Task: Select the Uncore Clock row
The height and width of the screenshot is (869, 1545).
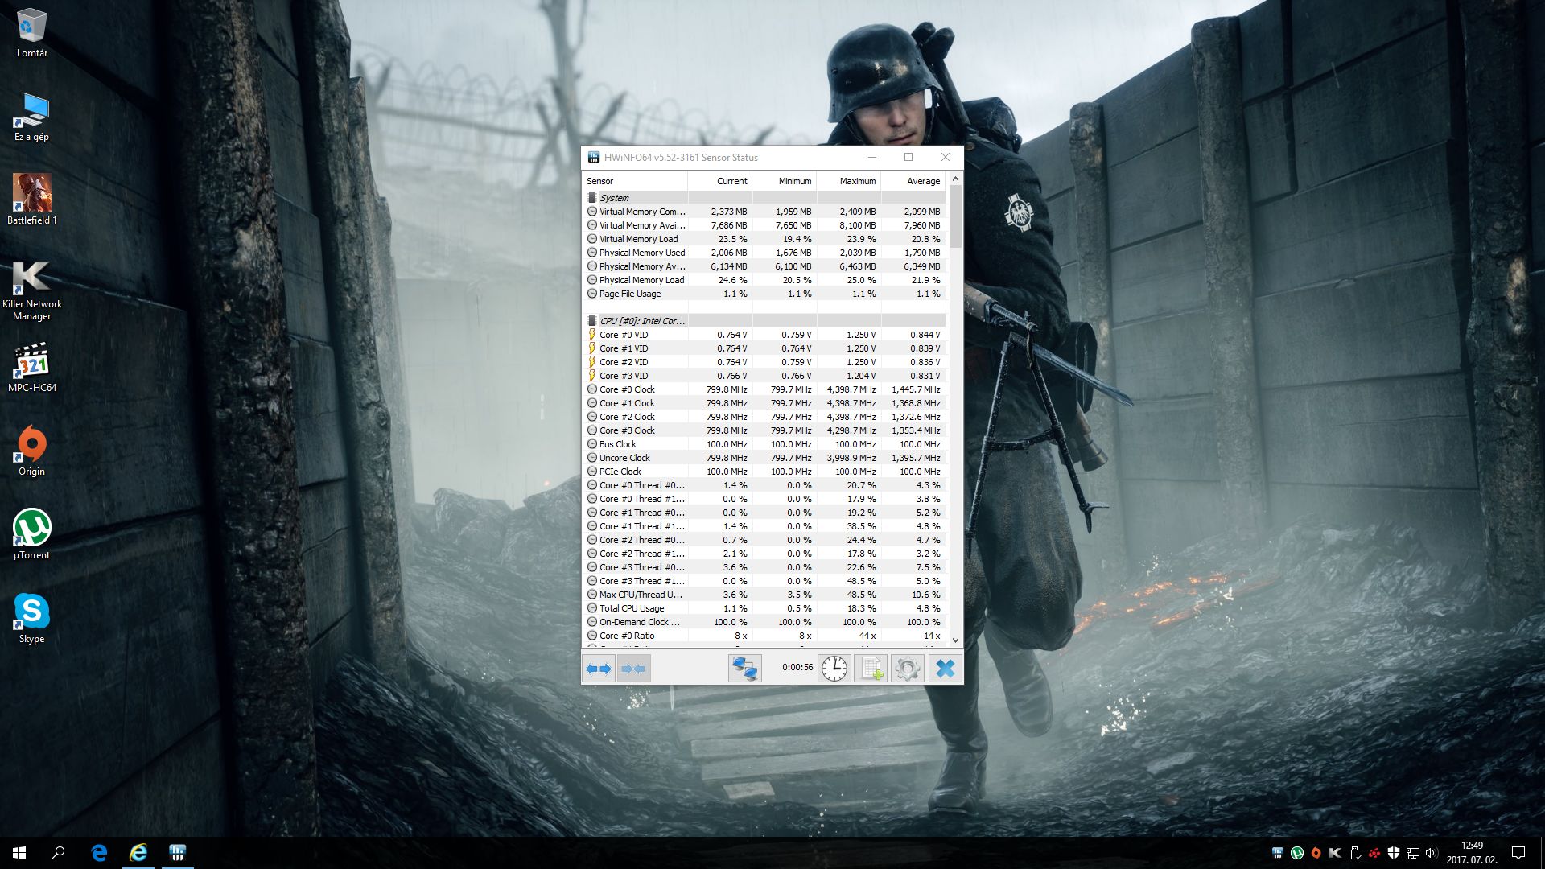Action: click(764, 458)
